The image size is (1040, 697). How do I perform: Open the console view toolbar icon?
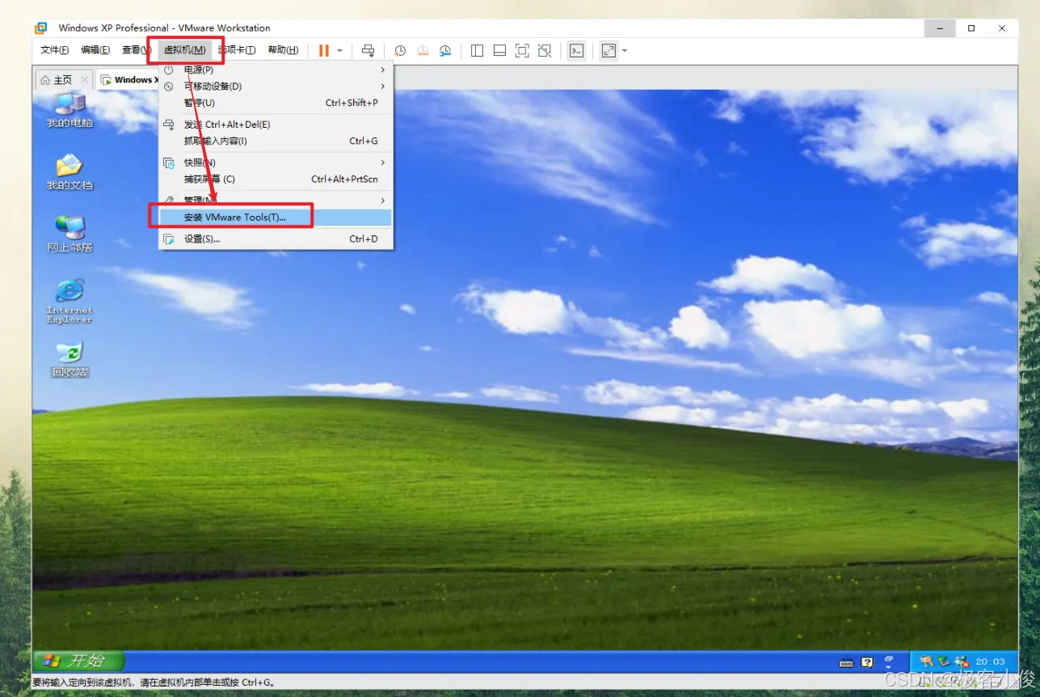[x=576, y=51]
